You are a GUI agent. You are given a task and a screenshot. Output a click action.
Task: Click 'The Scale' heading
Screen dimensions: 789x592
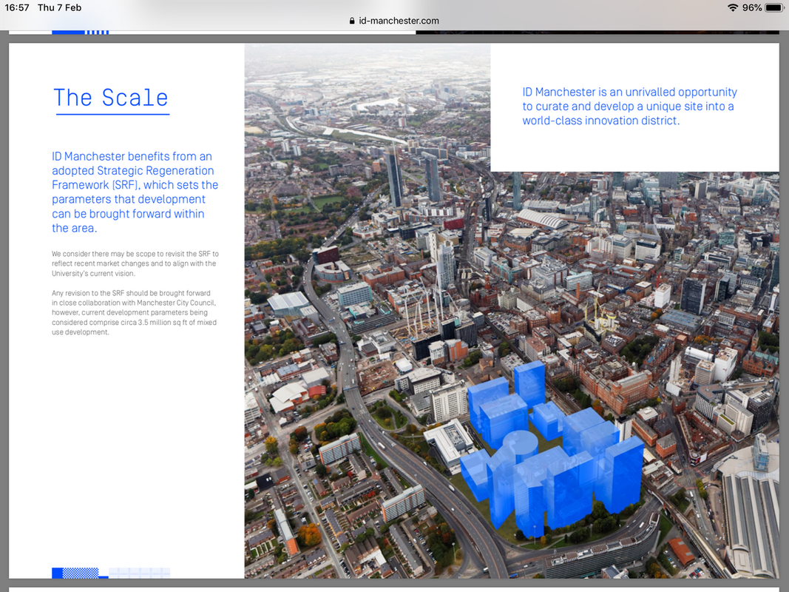pyautogui.click(x=111, y=98)
